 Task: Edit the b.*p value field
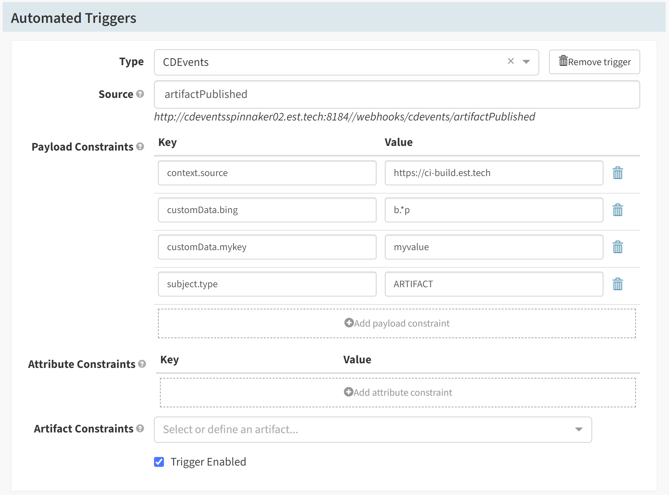click(494, 210)
